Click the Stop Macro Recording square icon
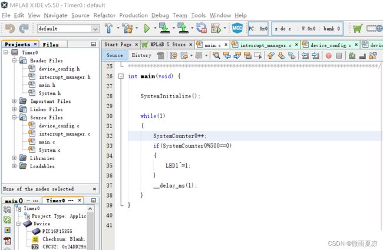383x250 pixels. [x=339, y=56]
